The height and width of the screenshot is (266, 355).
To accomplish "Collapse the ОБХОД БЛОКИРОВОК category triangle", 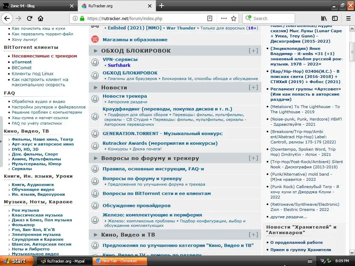I will tap(96, 51).
